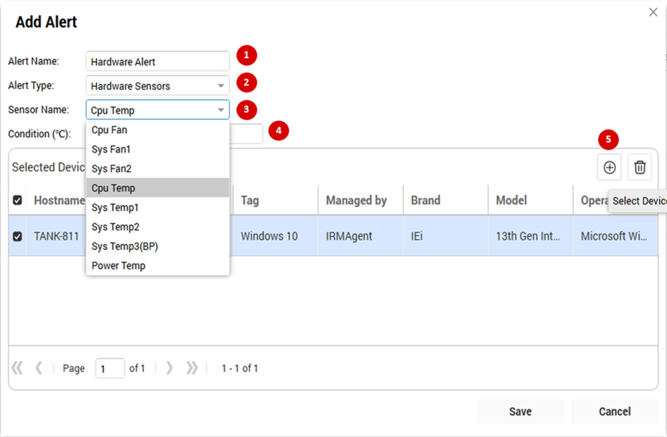The height and width of the screenshot is (437, 667).
Task: Click the page number input box
Action: tap(110, 368)
